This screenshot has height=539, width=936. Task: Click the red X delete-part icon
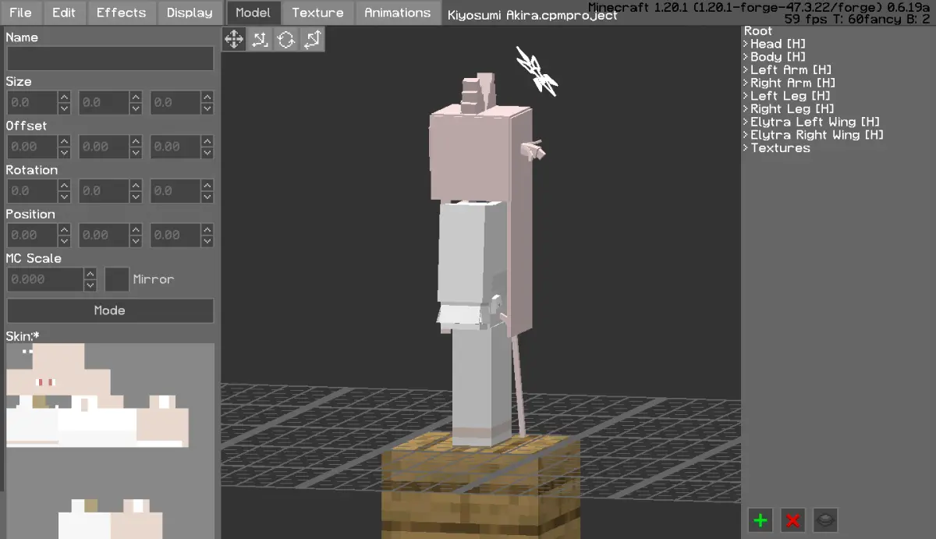pos(793,520)
